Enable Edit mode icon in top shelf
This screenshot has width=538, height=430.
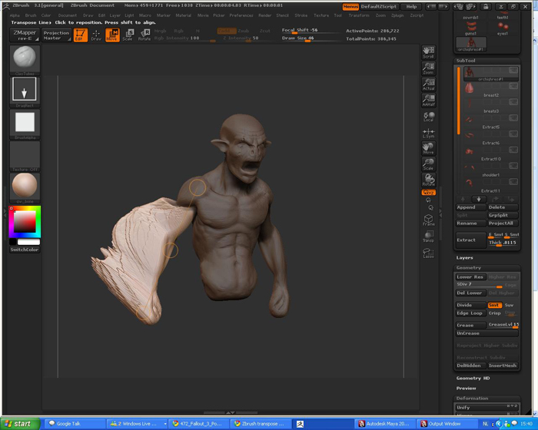80,34
